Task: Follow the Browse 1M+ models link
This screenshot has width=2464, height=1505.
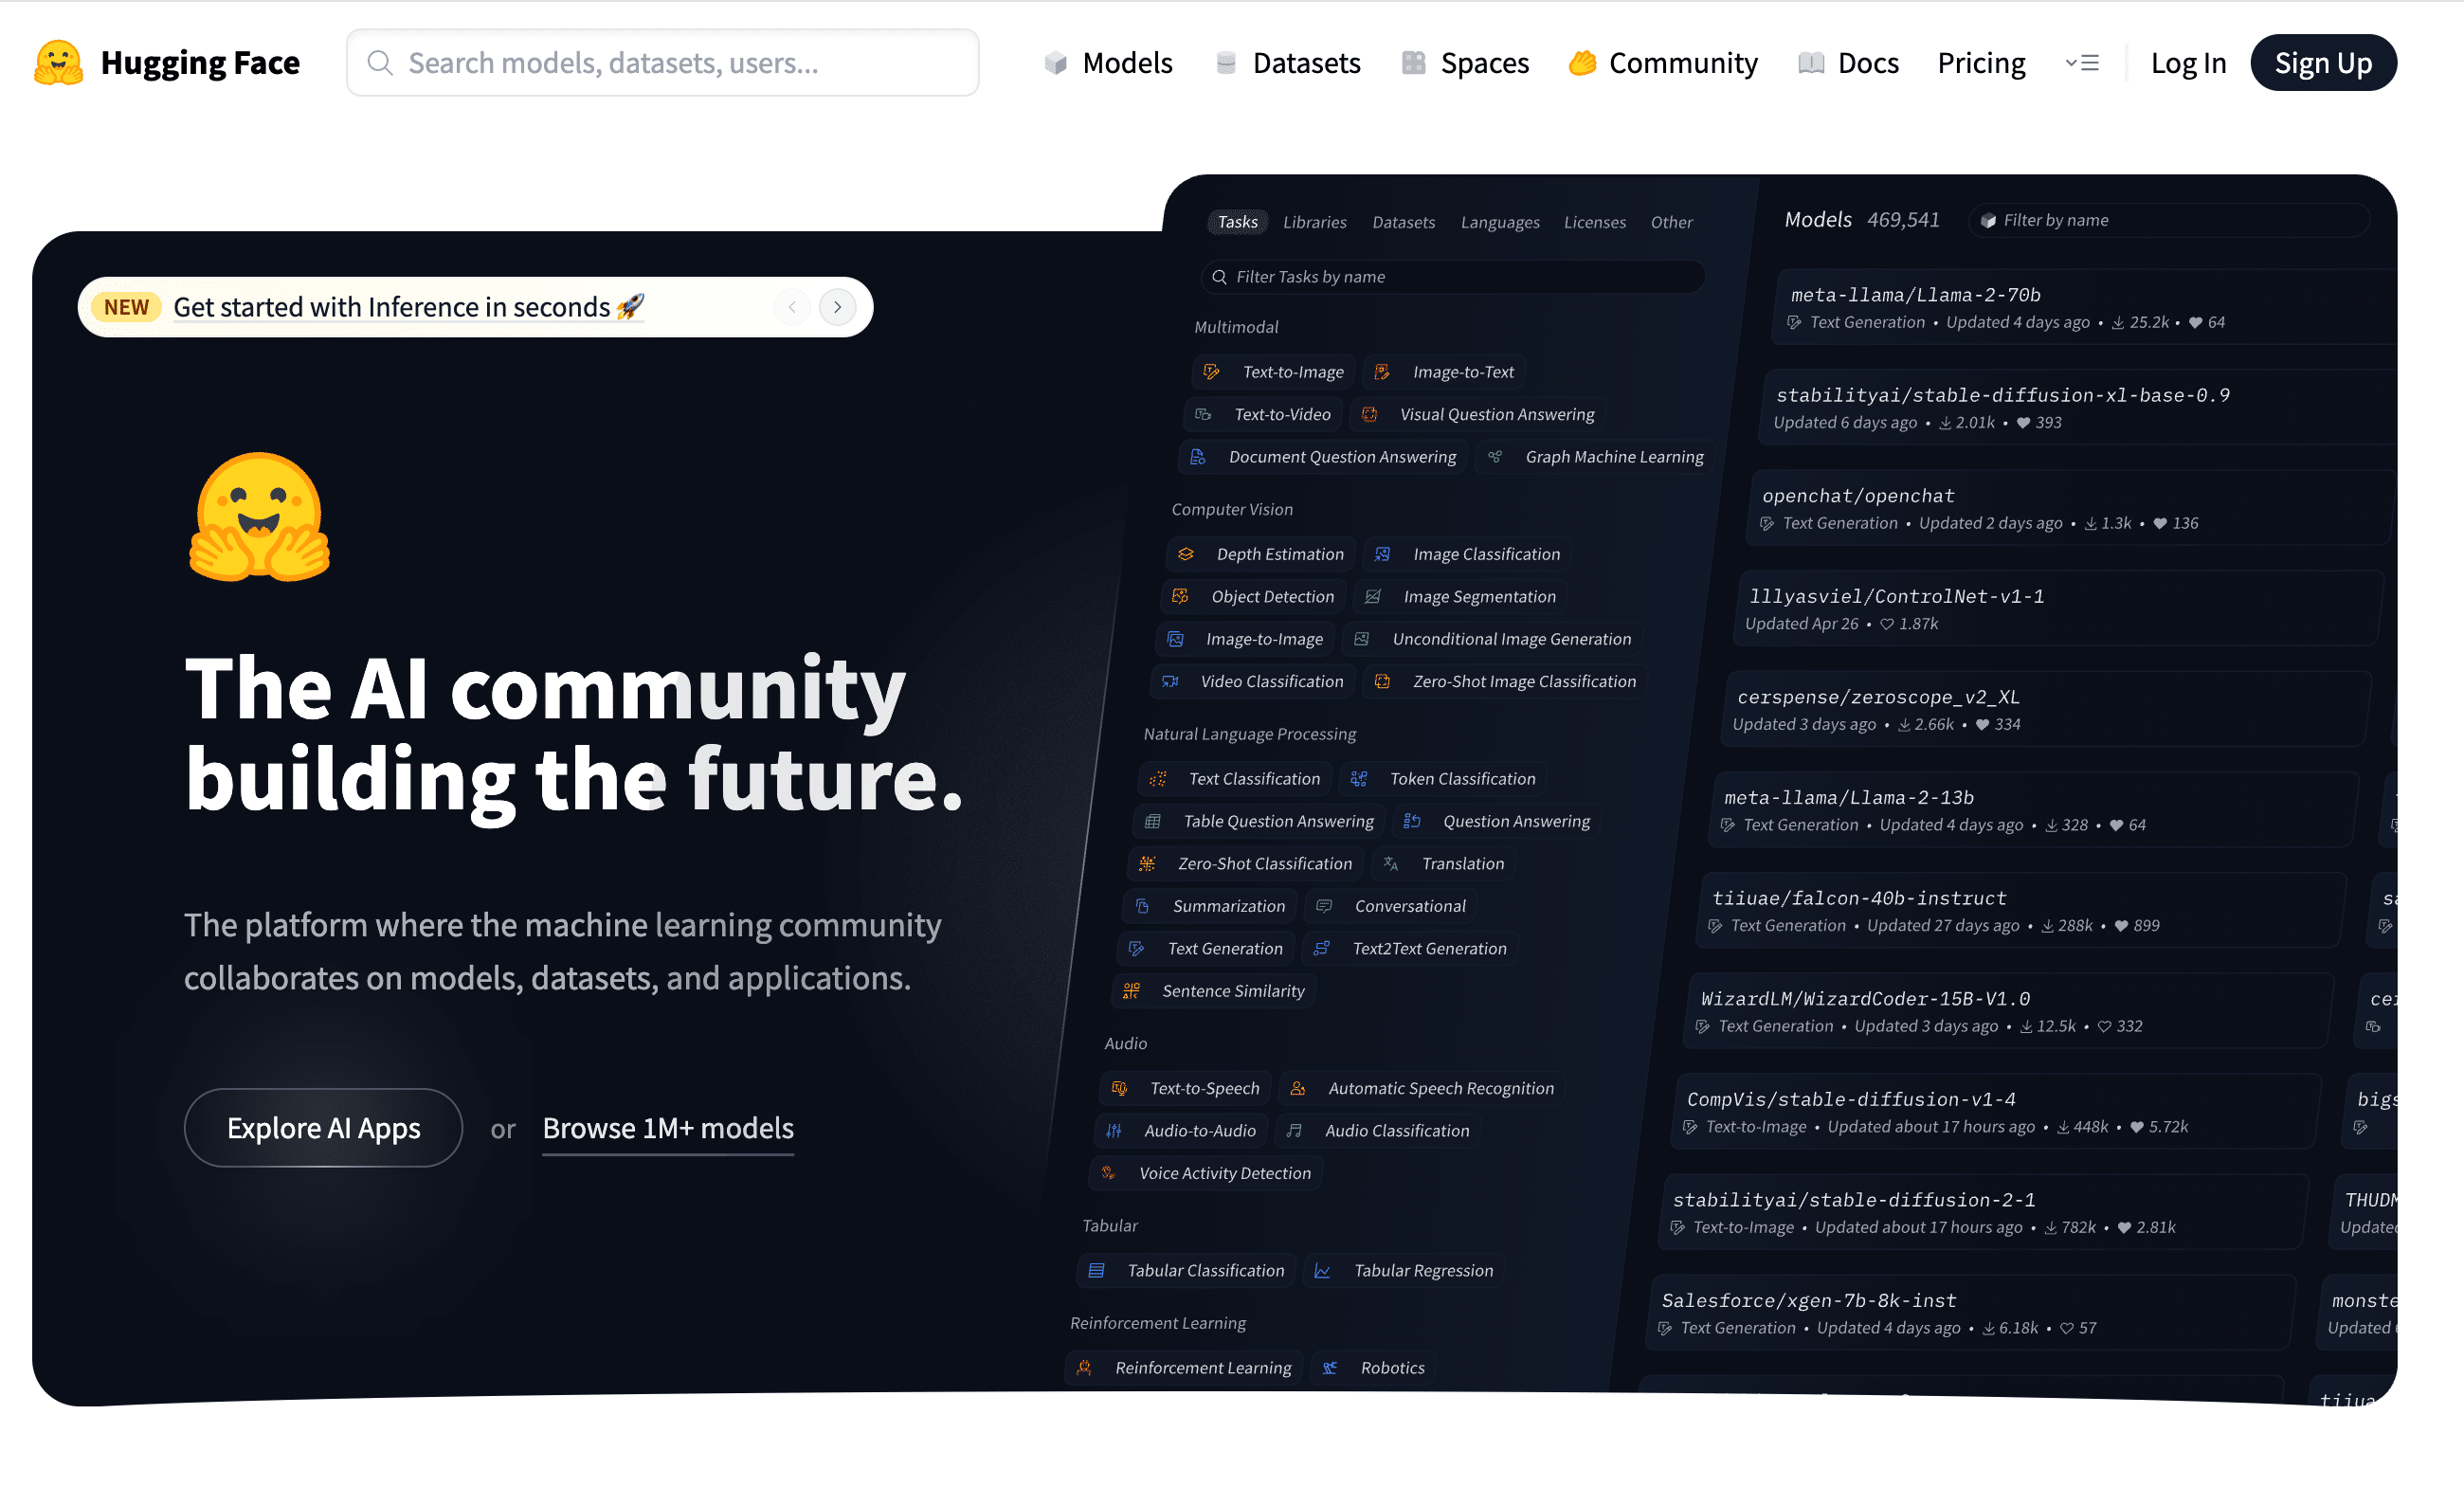Action: coord(667,1128)
